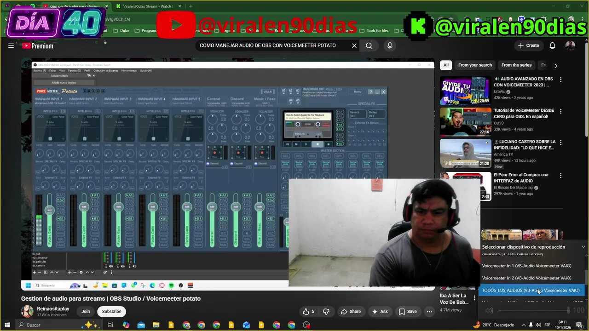This screenshot has height=331, width=589.
Task: Show hidden system tray icons
Action: click(523, 325)
